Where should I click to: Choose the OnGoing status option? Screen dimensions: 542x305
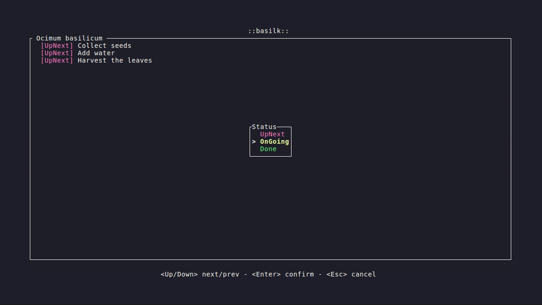[x=274, y=141]
